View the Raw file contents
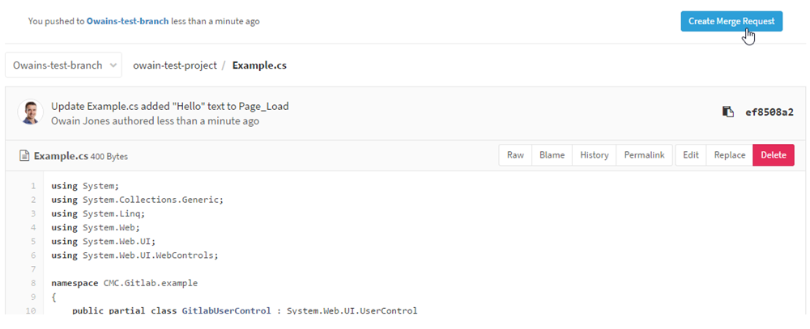Viewport: 810px width, 329px height. (x=515, y=155)
